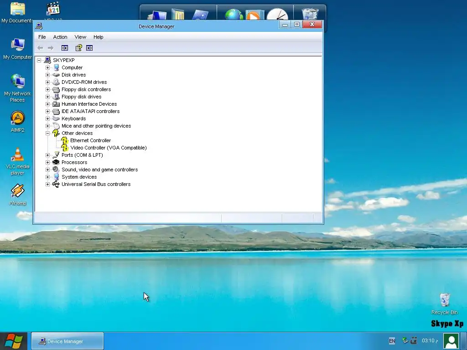Expand the Disk drives category
The height and width of the screenshot is (350, 467).
click(x=47, y=75)
